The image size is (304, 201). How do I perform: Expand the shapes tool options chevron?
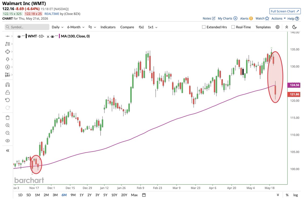(x=12, y=52)
